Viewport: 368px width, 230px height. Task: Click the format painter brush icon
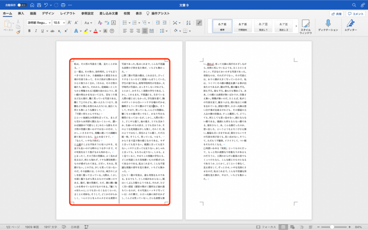pos(18,32)
